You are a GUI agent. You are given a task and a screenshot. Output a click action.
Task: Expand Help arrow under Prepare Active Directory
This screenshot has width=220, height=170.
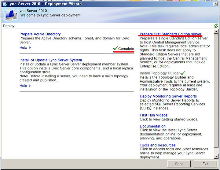pyautogui.click(x=30, y=48)
